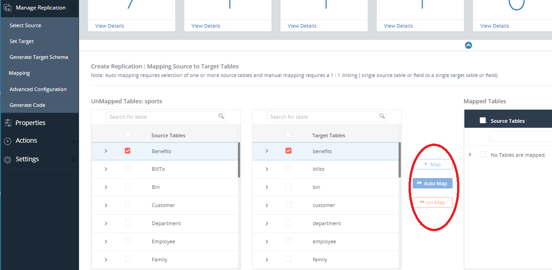Click the Un-Map button
This screenshot has height=270, width=552.
pos(433,202)
